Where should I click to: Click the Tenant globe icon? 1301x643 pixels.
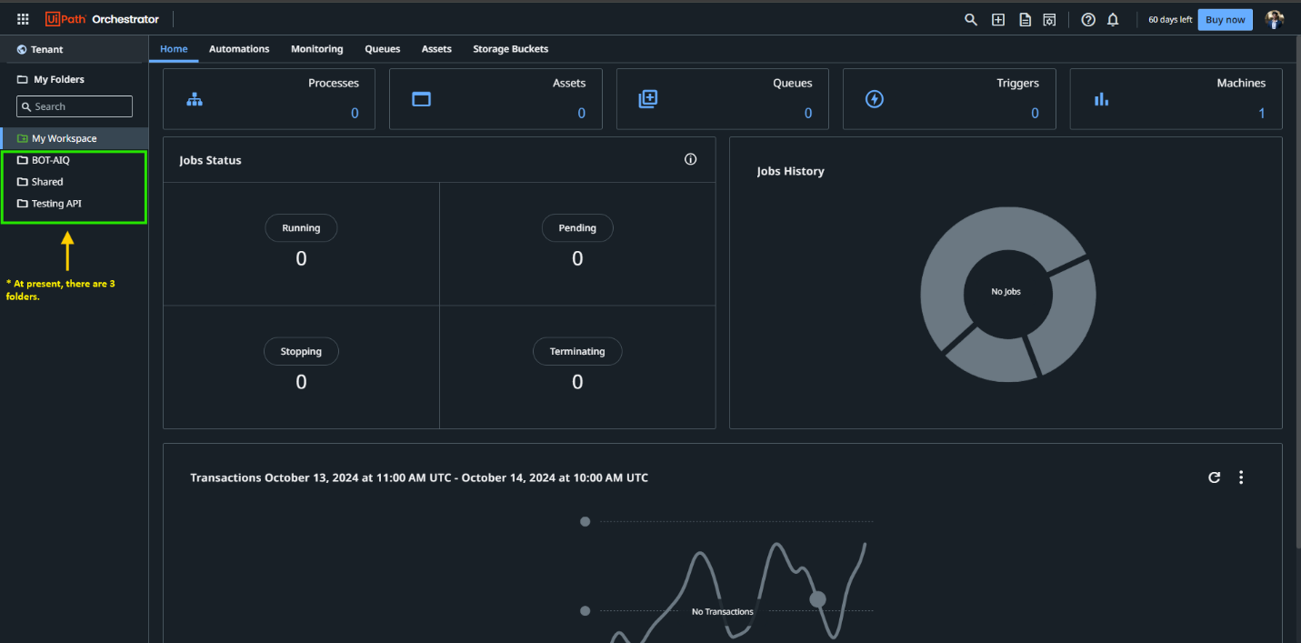tap(22, 50)
